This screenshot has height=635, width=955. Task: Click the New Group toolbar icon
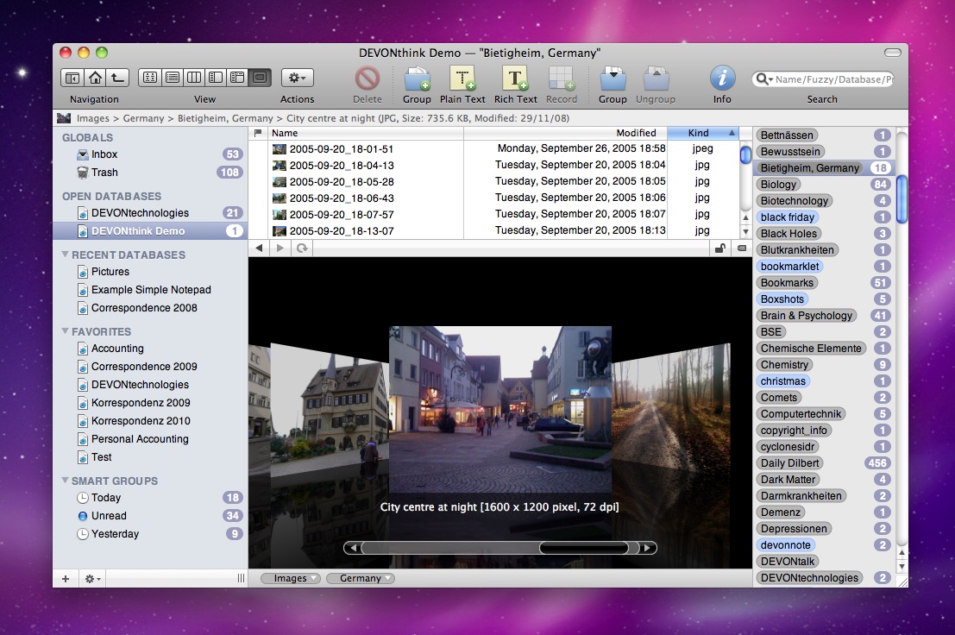[417, 79]
